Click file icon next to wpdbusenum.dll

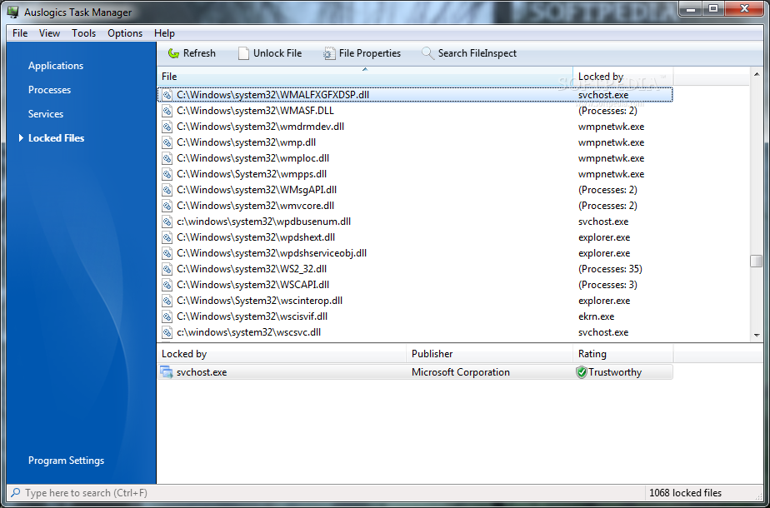(167, 222)
